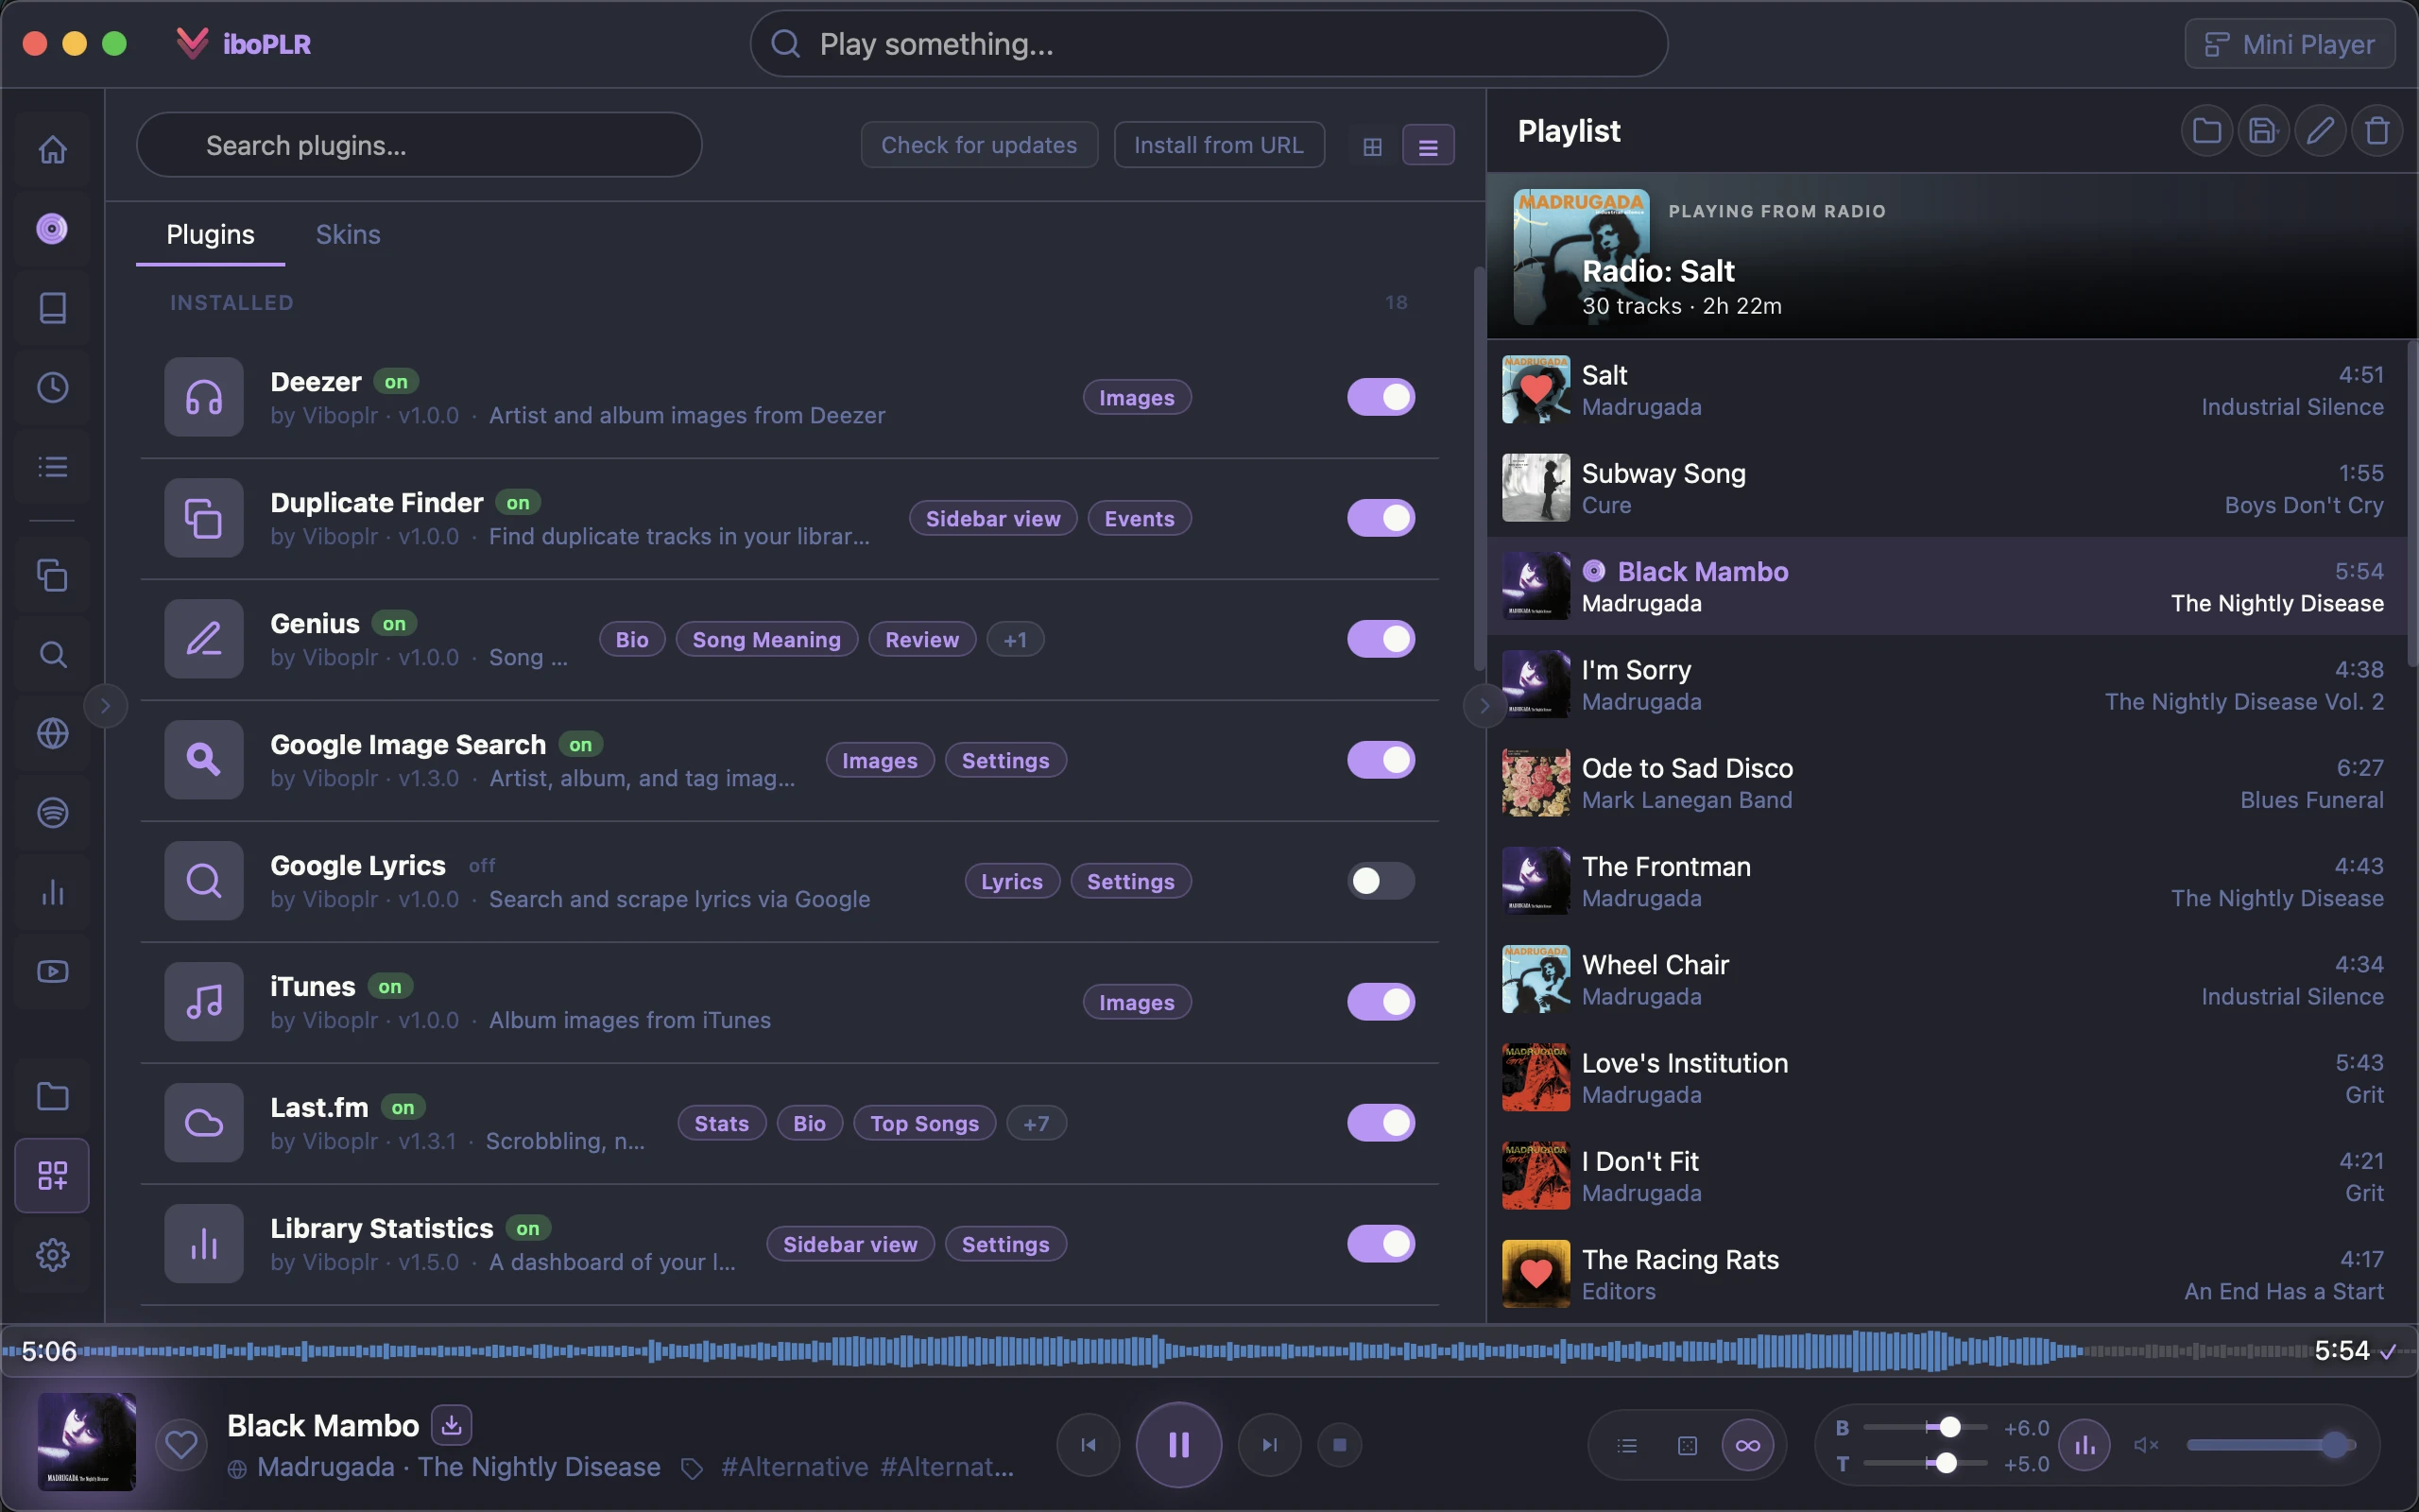Viewport: 2419px width, 1512px height.
Task: Disable the Genius plugin toggle
Action: point(1381,639)
